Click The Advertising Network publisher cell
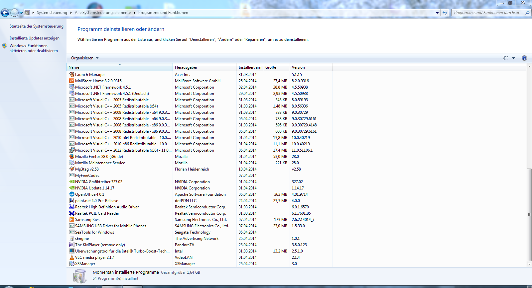Image resolution: width=532 pixels, height=288 pixels. click(197, 238)
